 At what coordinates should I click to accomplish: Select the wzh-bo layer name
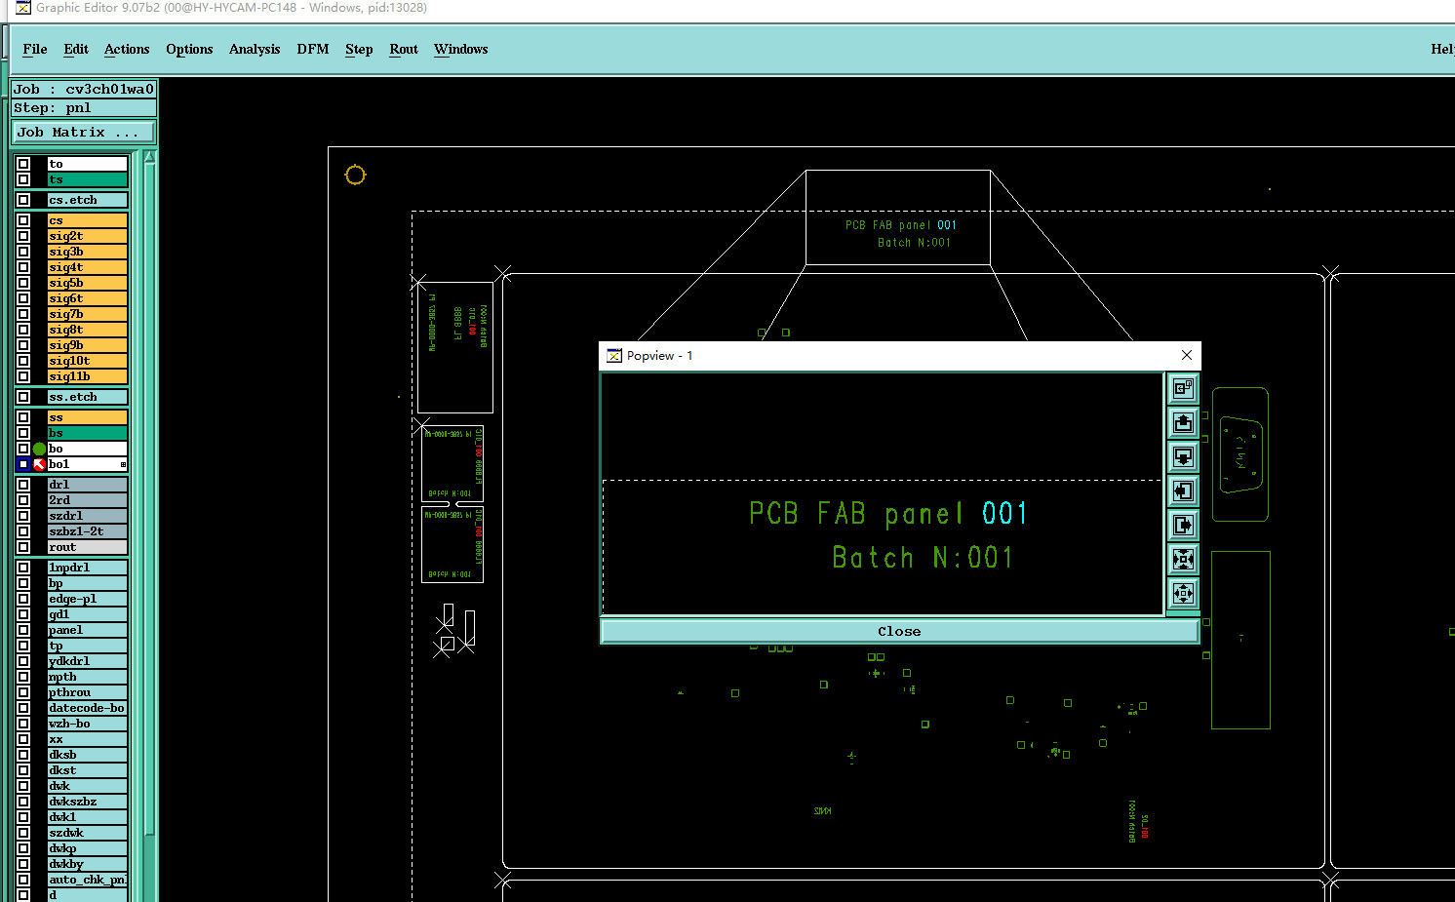coord(88,724)
